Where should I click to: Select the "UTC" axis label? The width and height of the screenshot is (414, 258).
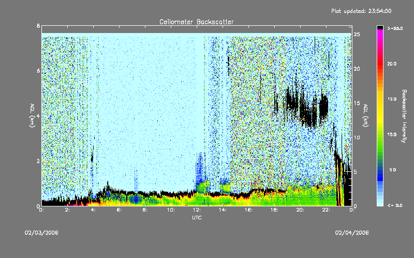[x=197, y=217]
